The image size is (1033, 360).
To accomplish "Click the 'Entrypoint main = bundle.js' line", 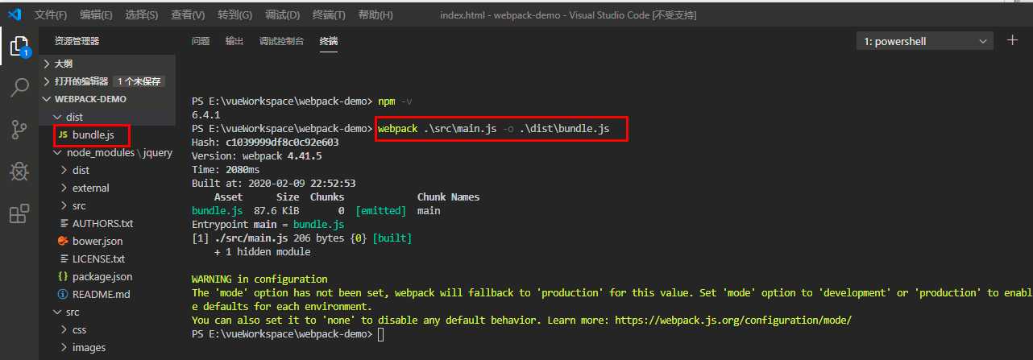I will (x=268, y=224).
